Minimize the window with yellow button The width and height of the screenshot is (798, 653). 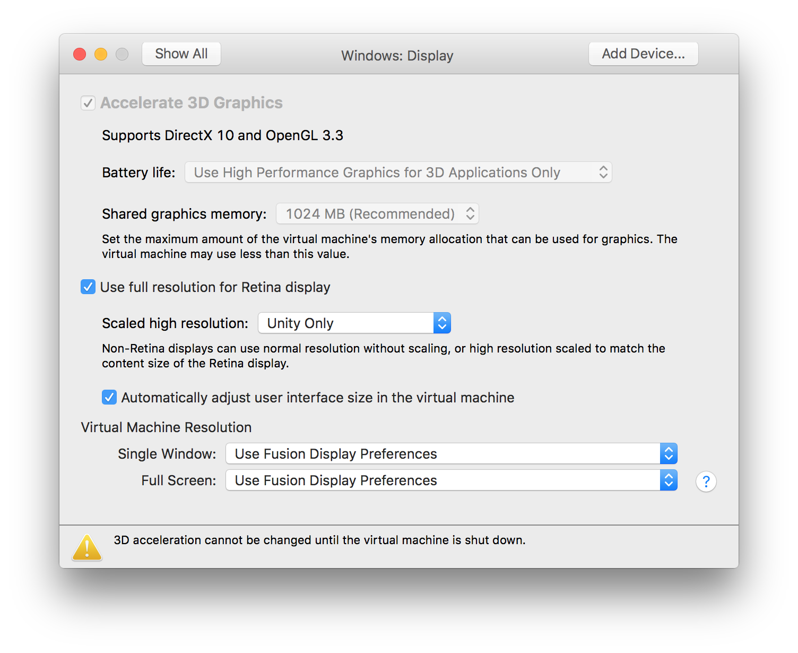(x=101, y=54)
